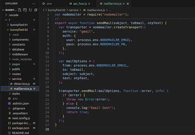Click breadcrumb root segment 1
This screenshot has height=135, width=195.
pyautogui.click(x=44, y=10)
